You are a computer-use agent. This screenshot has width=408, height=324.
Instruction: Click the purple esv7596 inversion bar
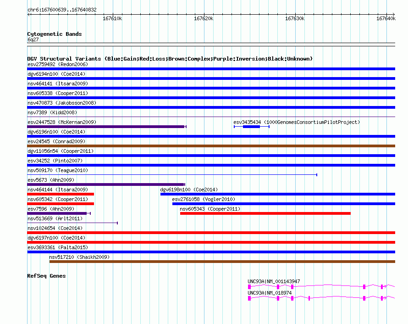click(59, 213)
